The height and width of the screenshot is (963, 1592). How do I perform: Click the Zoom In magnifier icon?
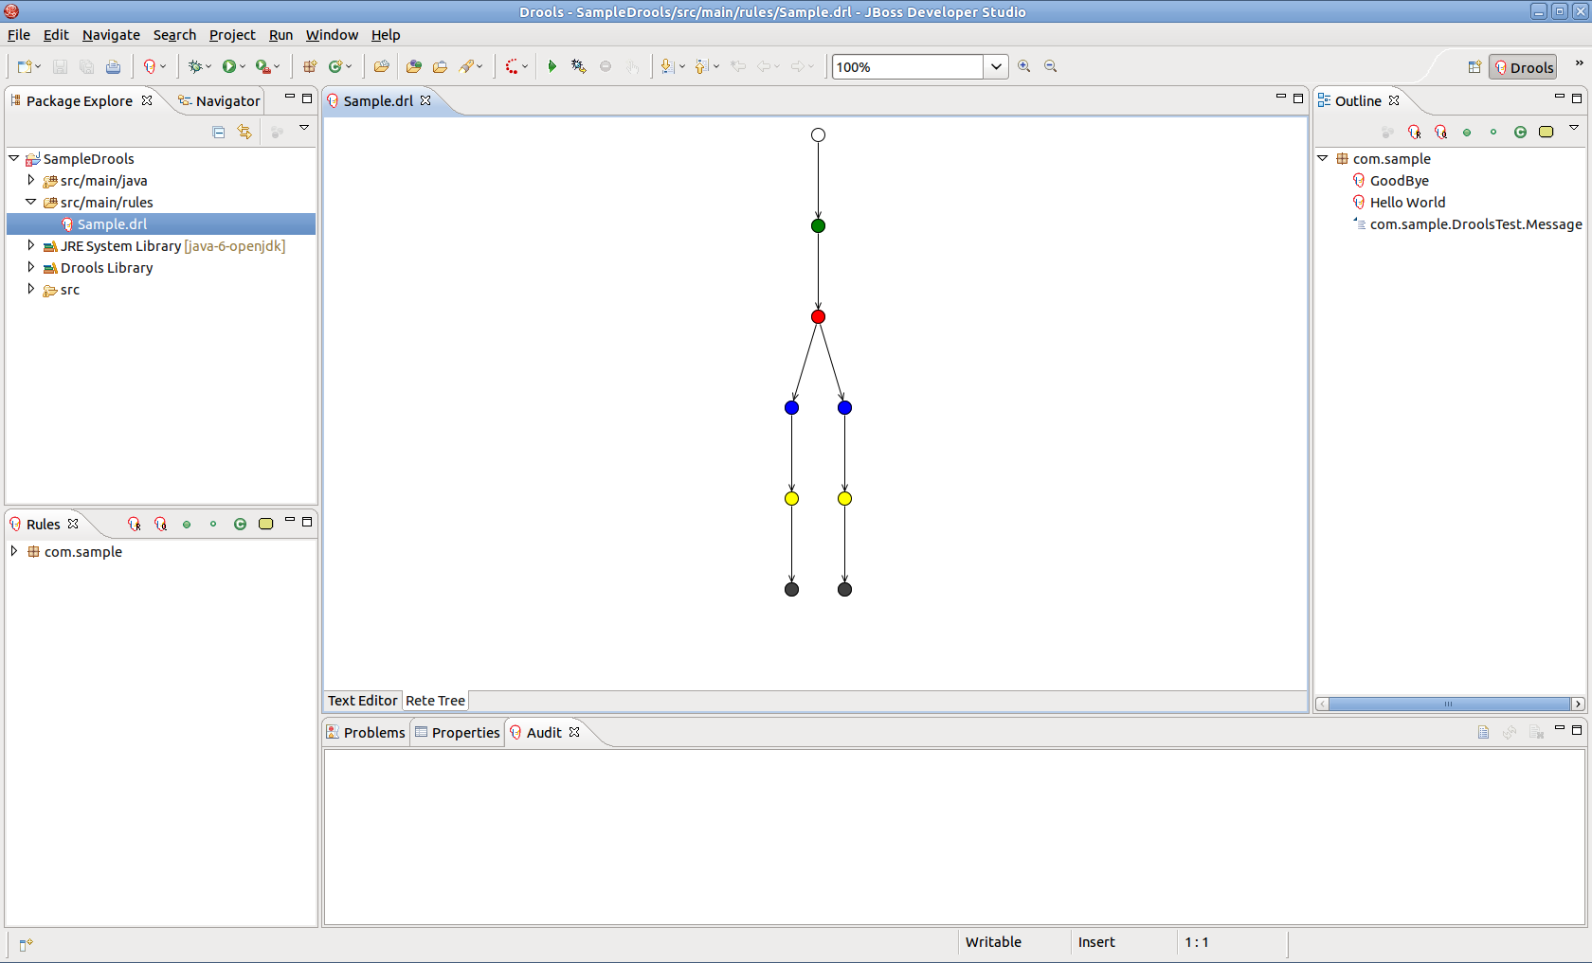1023,66
